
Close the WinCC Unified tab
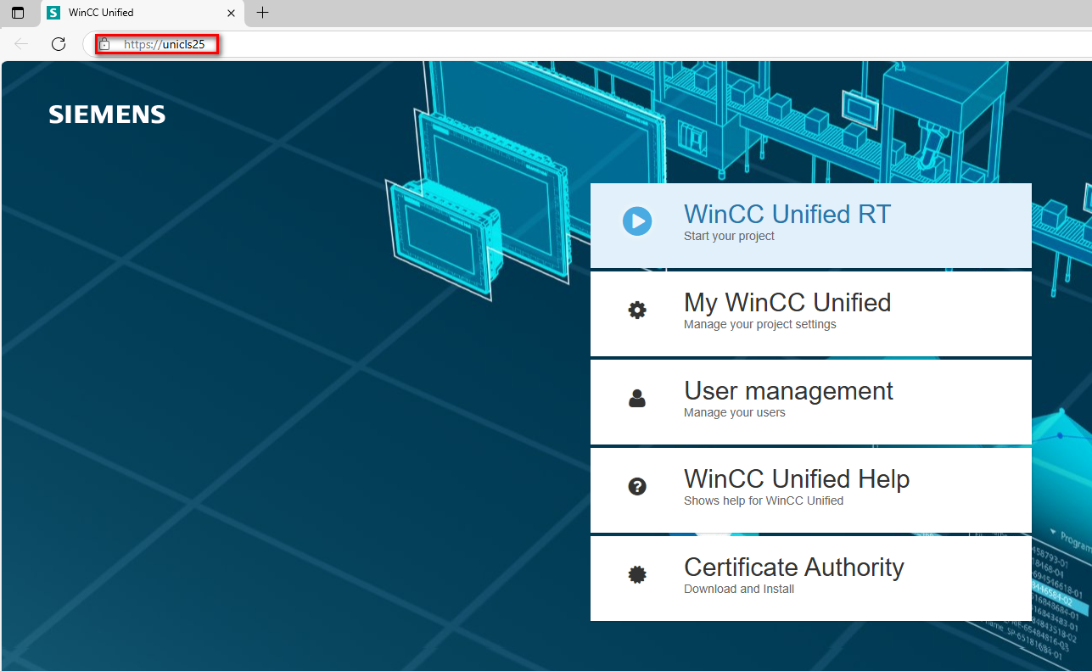pyautogui.click(x=232, y=13)
